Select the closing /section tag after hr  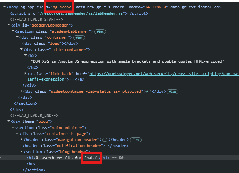pyautogui.click(x=34, y=170)
